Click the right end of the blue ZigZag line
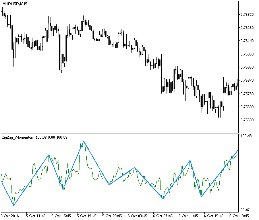Image resolution: width=259 pixels, height=220 pixels. tap(238, 150)
